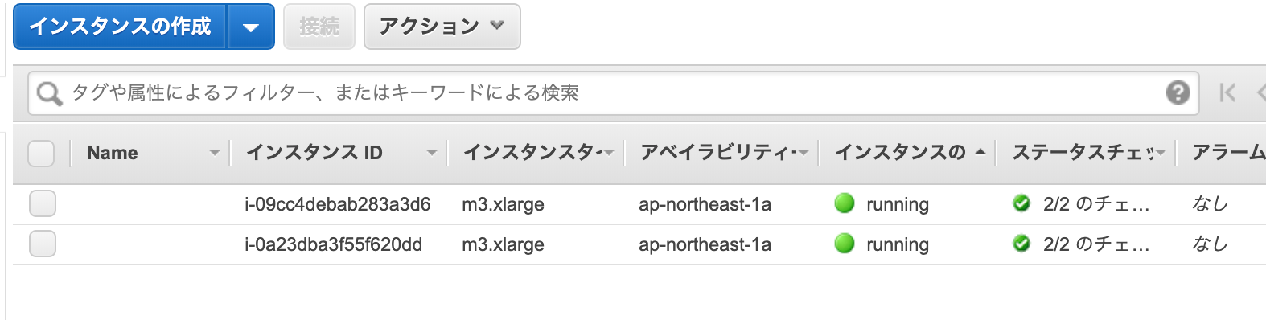Click status check checkmark icon for i-09cc4debab283a3d6
The image size is (1266, 320).
1021,203
